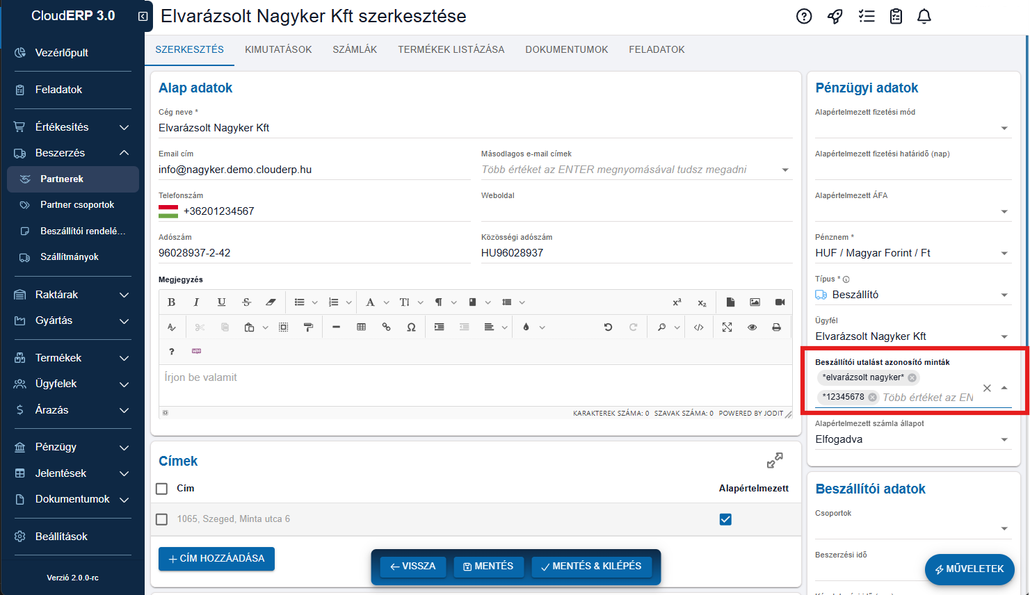Open the Pénznem currency dropdown

coord(1004,254)
